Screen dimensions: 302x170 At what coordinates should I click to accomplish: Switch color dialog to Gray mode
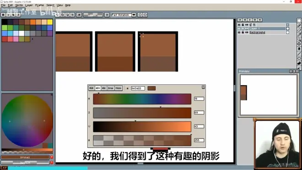pos(111,88)
